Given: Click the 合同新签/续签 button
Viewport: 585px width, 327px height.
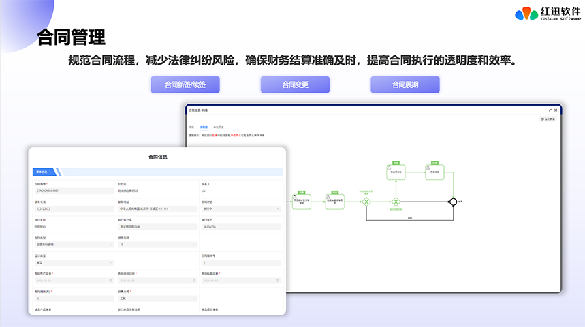Looking at the screenshot, I should 185,84.
